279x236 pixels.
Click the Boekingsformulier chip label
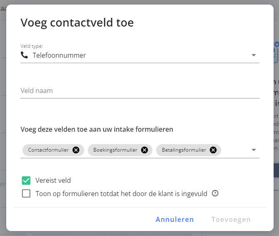click(x=115, y=150)
